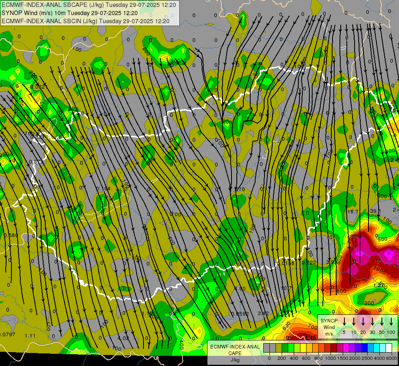Click the 1000 tick label in CAPE legend
The width and height of the screenshot is (399, 366).
pos(331,358)
